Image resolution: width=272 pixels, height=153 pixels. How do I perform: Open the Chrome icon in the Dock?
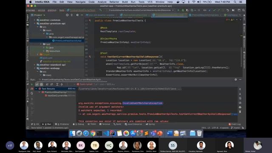point(93,133)
